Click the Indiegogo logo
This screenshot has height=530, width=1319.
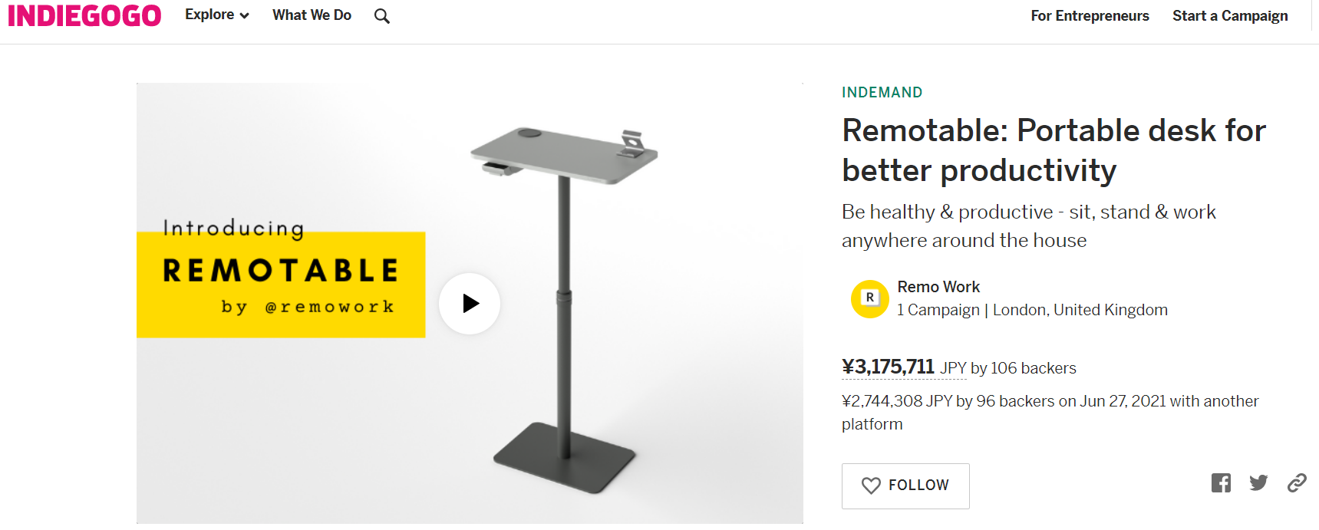(x=84, y=16)
